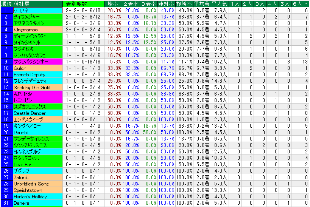
Task: Click the Kingmambo sire name
Action: (x=38, y=29)
